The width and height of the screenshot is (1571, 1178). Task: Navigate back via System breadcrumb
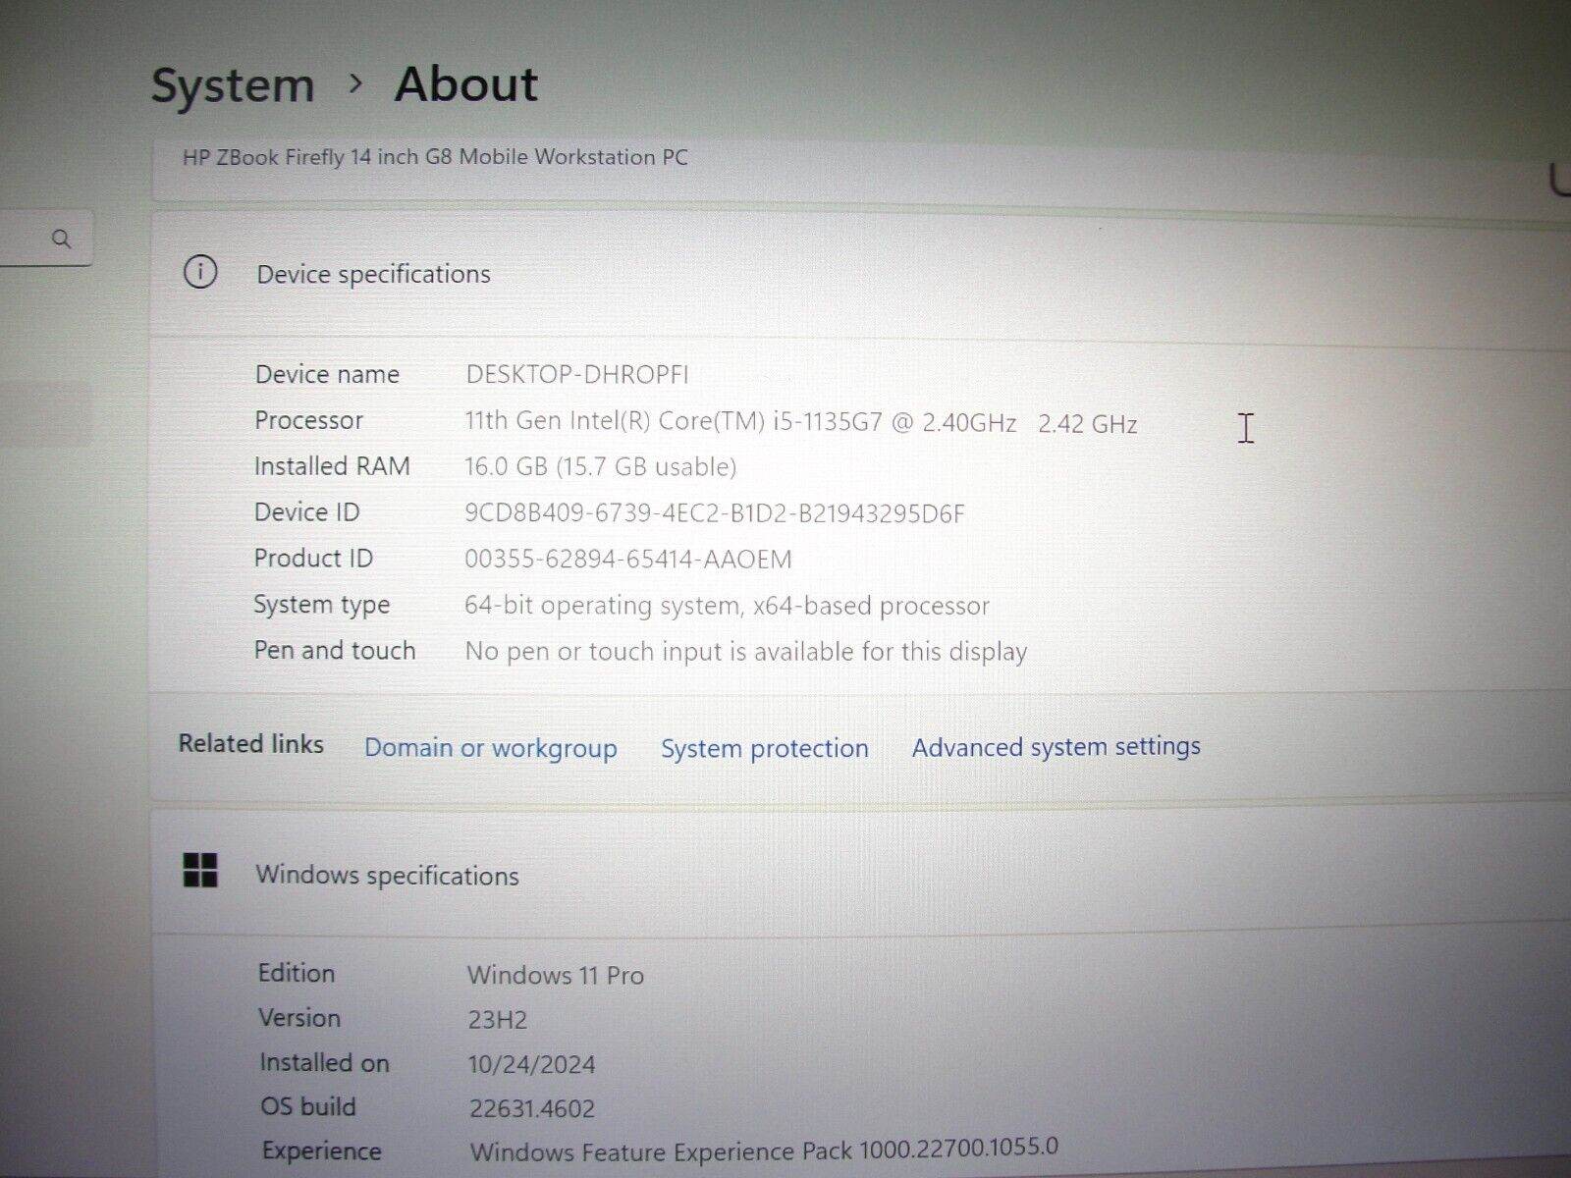coord(231,85)
